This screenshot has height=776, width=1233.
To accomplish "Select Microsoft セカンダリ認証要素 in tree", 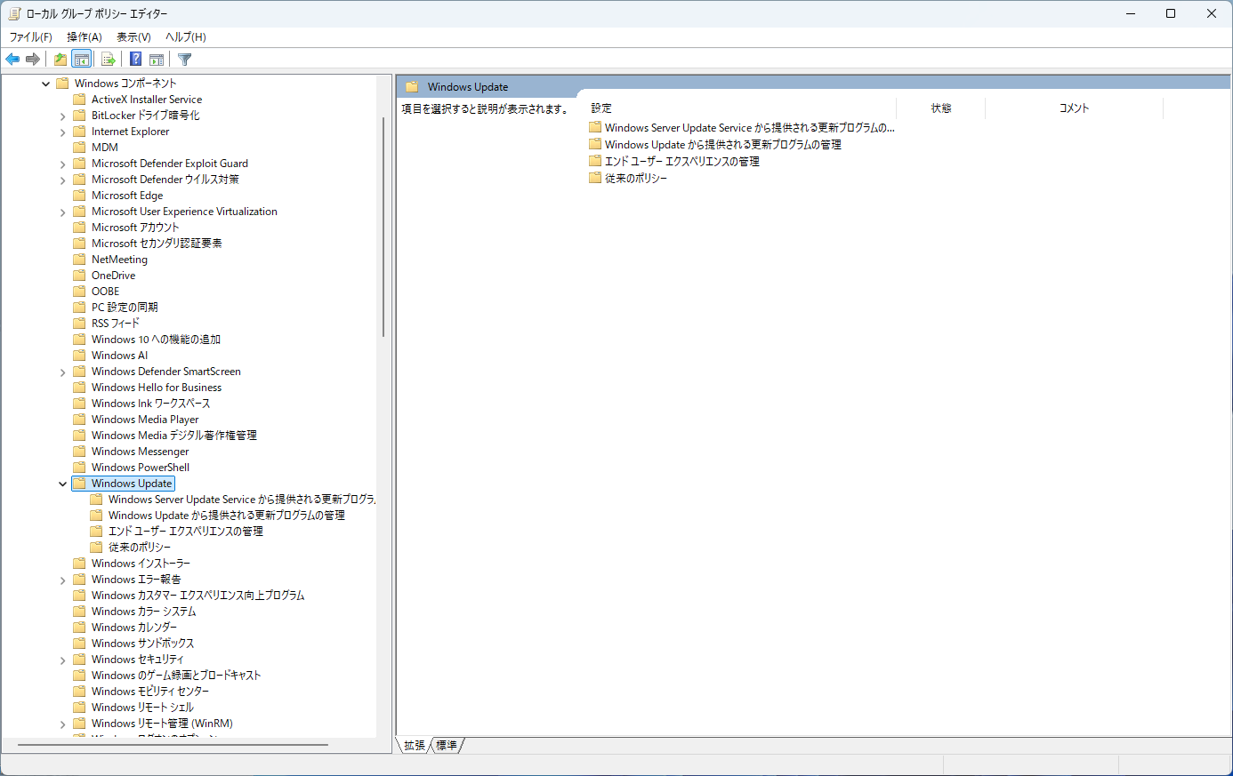I will click(157, 244).
